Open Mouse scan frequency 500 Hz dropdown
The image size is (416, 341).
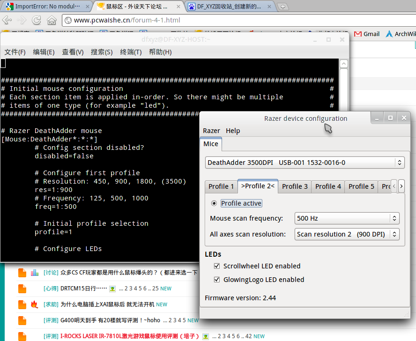click(347, 218)
